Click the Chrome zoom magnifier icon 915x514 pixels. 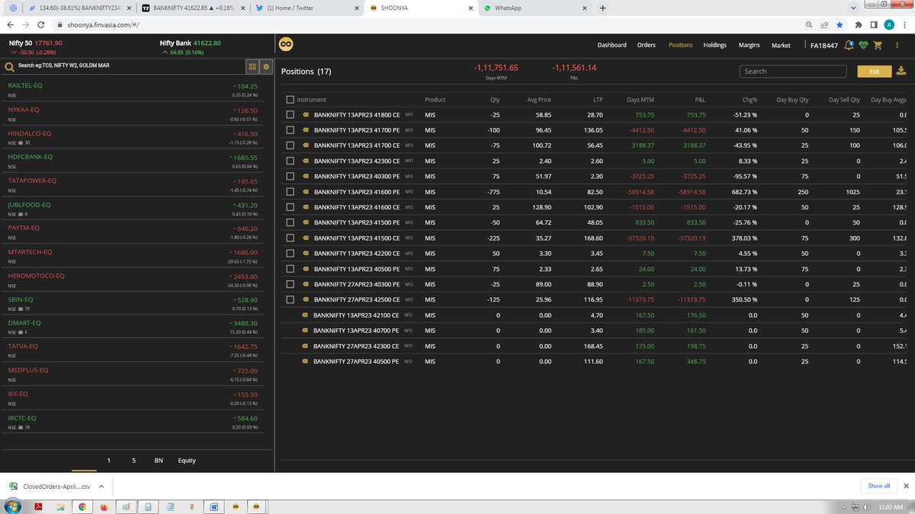(811, 24)
